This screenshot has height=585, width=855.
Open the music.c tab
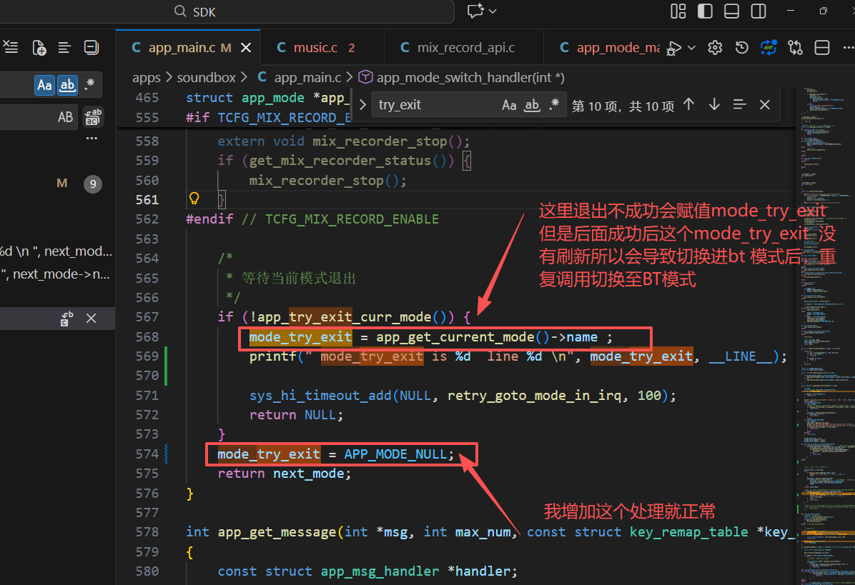(316, 48)
